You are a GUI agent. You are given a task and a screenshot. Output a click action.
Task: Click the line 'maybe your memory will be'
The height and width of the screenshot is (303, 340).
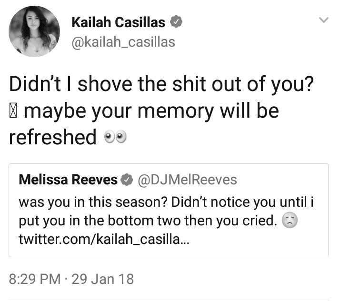click(151, 111)
